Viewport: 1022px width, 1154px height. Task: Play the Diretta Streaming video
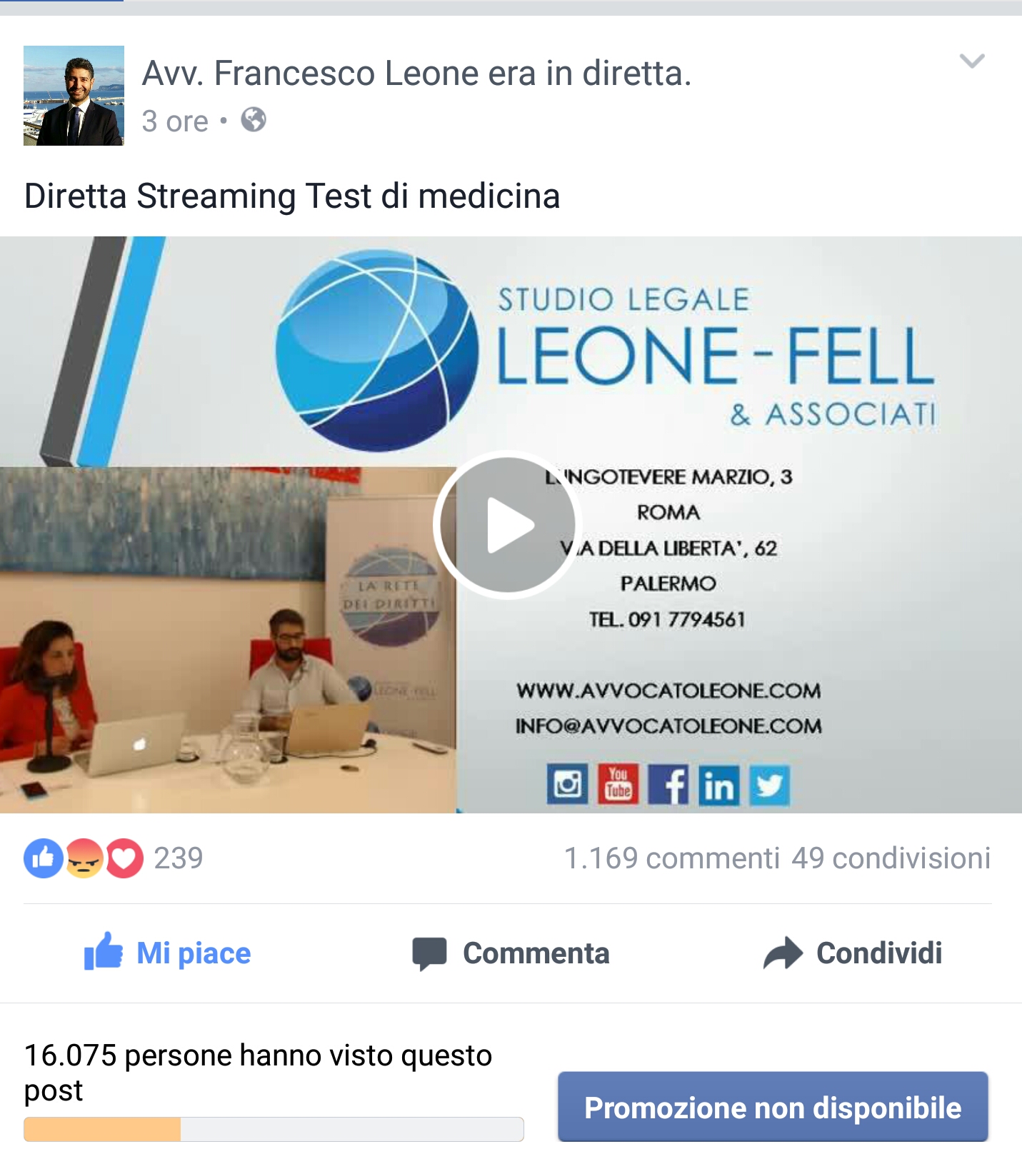point(508,525)
